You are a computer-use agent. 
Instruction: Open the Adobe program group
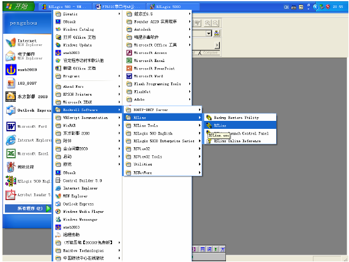coord(157,99)
